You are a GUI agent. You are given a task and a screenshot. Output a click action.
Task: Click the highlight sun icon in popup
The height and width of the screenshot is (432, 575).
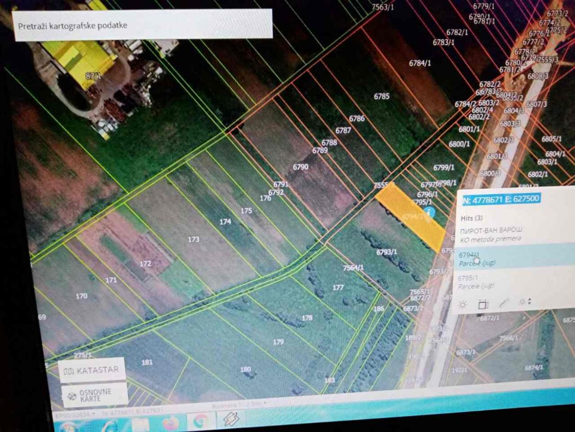[x=463, y=305]
